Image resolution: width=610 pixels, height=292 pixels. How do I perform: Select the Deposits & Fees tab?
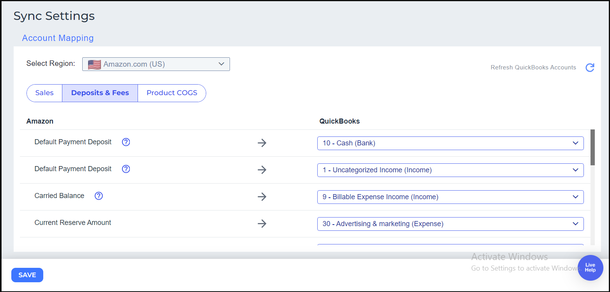[100, 93]
